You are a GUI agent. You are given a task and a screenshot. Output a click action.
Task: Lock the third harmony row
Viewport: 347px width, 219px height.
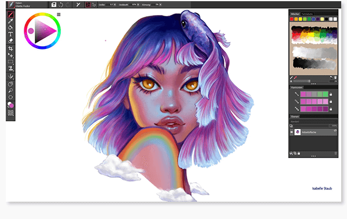331,109
